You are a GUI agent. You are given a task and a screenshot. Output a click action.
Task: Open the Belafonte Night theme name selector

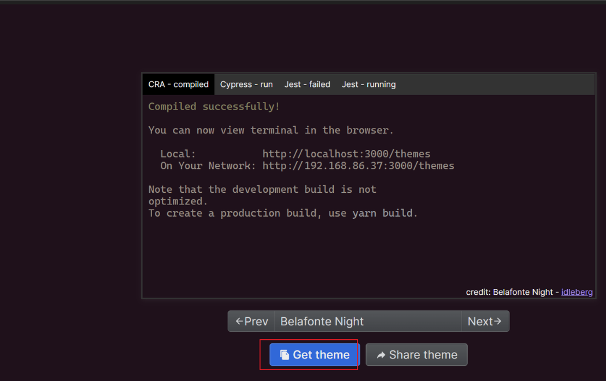pos(368,321)
